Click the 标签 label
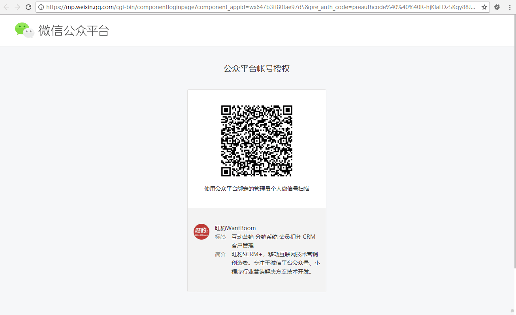The image size is (516, 315). point(220,237)
